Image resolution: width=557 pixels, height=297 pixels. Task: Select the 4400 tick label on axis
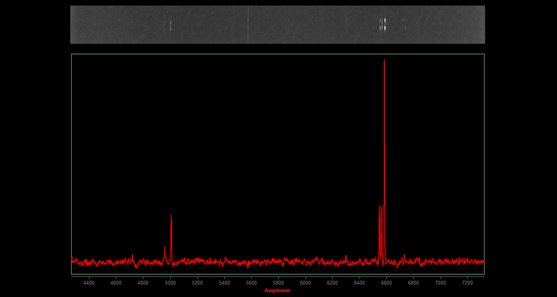(89, 283)
